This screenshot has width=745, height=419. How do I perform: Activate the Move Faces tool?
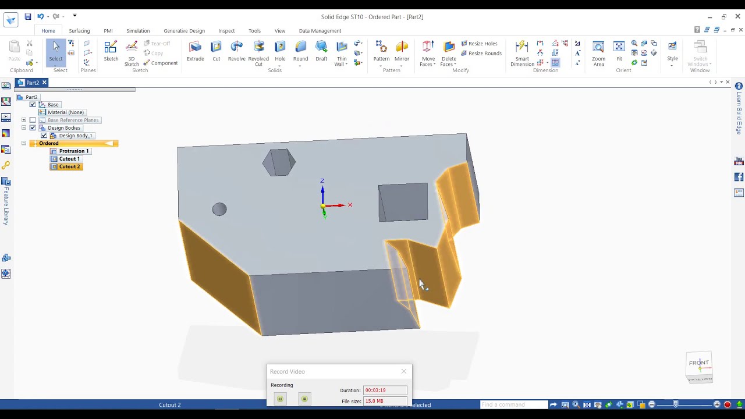(x=428, y=54)
